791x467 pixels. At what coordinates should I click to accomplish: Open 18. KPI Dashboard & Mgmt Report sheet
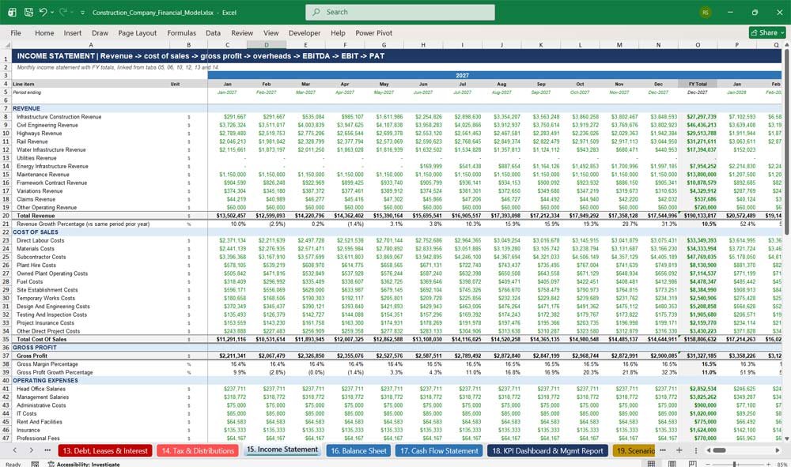547,451
